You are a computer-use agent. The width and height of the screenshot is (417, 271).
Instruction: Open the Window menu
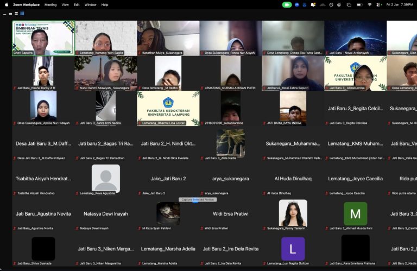tap(90, 4)
